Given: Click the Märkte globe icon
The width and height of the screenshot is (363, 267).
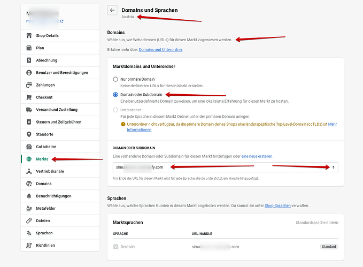Looking at the screenshot, I should (x=29, y=159).
